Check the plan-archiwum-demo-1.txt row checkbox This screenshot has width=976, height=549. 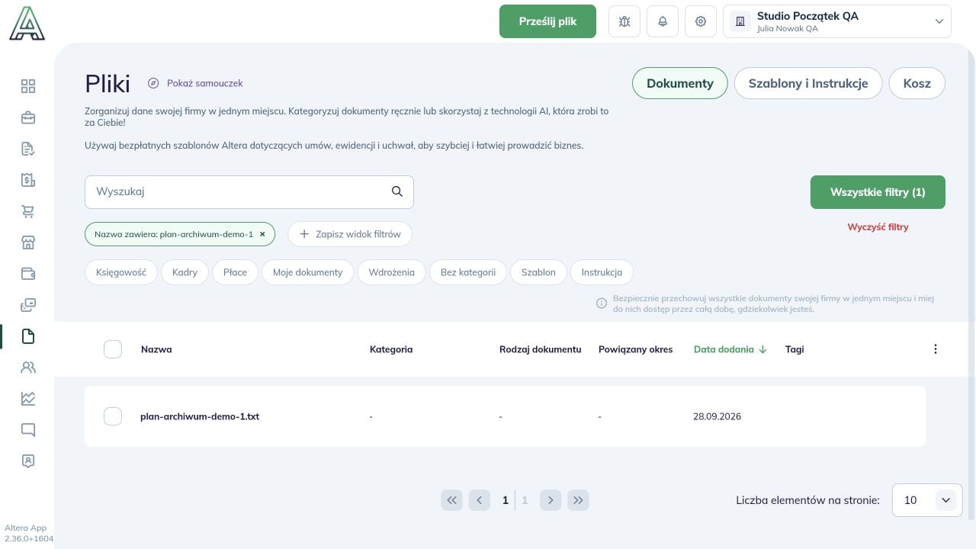tap(113, 416)
